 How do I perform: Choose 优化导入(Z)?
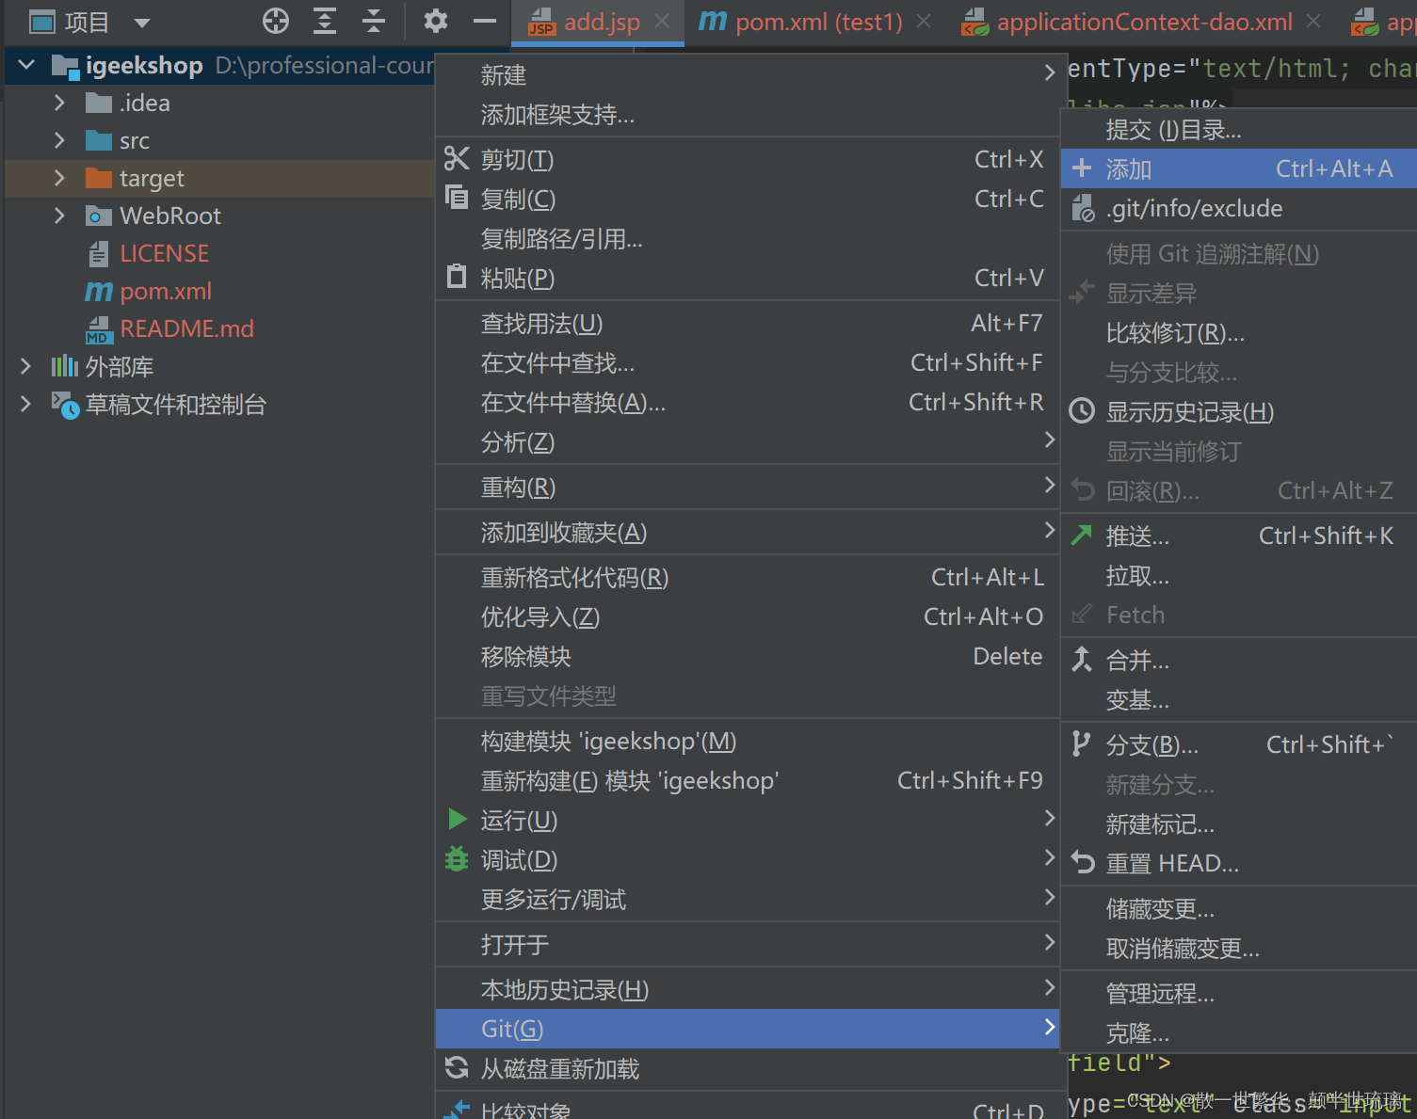tap(748, 616)
